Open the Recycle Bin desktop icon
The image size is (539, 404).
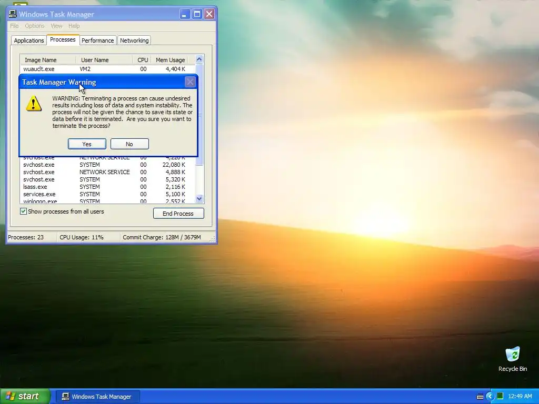(513, 359)
